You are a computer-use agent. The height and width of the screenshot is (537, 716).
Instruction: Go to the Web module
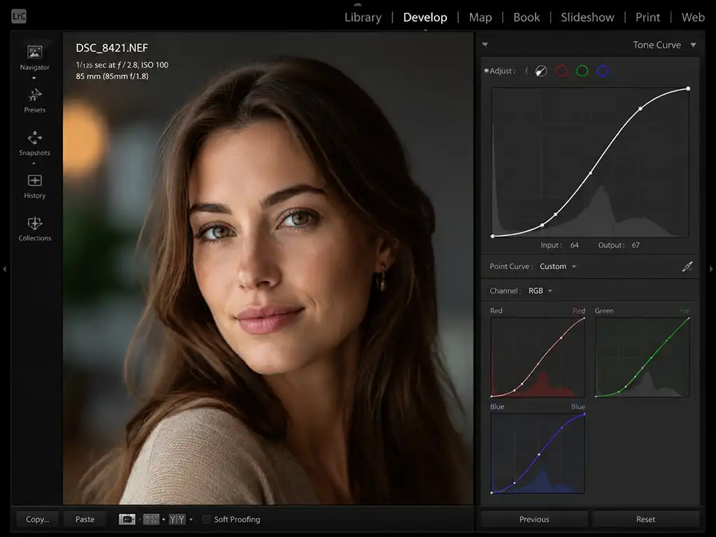[x=693, y=17]
